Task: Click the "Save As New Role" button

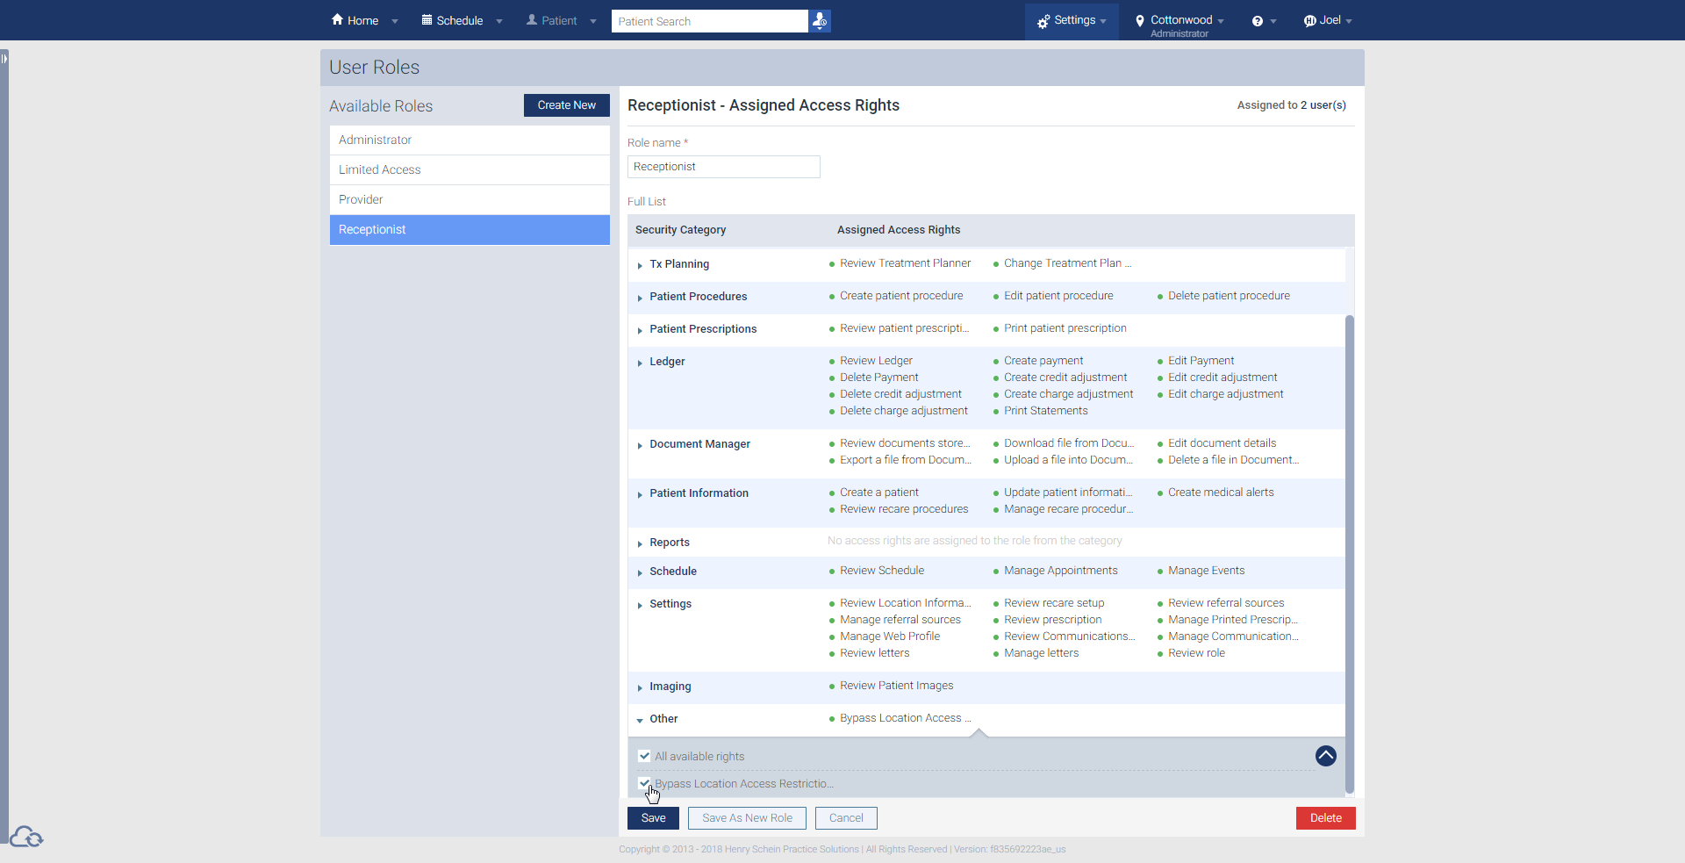Action: click(746, 817)
